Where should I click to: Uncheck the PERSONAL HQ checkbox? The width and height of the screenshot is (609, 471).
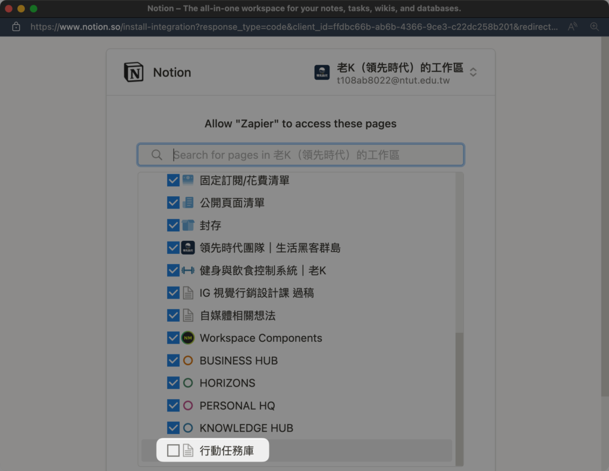(x=173, y=406)
